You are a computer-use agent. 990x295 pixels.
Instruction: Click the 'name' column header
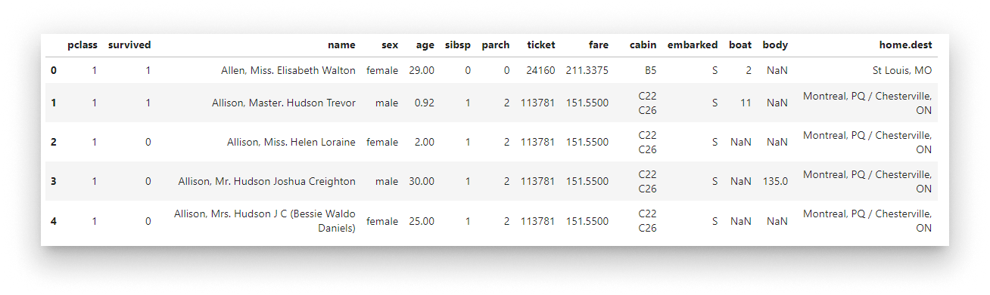pos(341,45)
